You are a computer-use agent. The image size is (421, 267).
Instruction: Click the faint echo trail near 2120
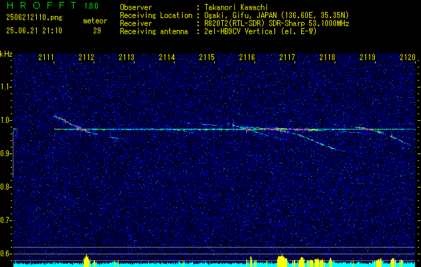pos(401,140)
